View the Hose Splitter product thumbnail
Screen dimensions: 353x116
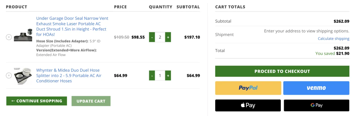tap(23, 76)
